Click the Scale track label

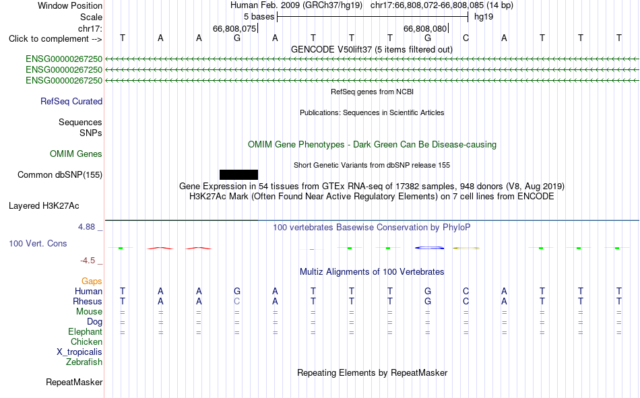pyautogui.click(x=91, y=17)
